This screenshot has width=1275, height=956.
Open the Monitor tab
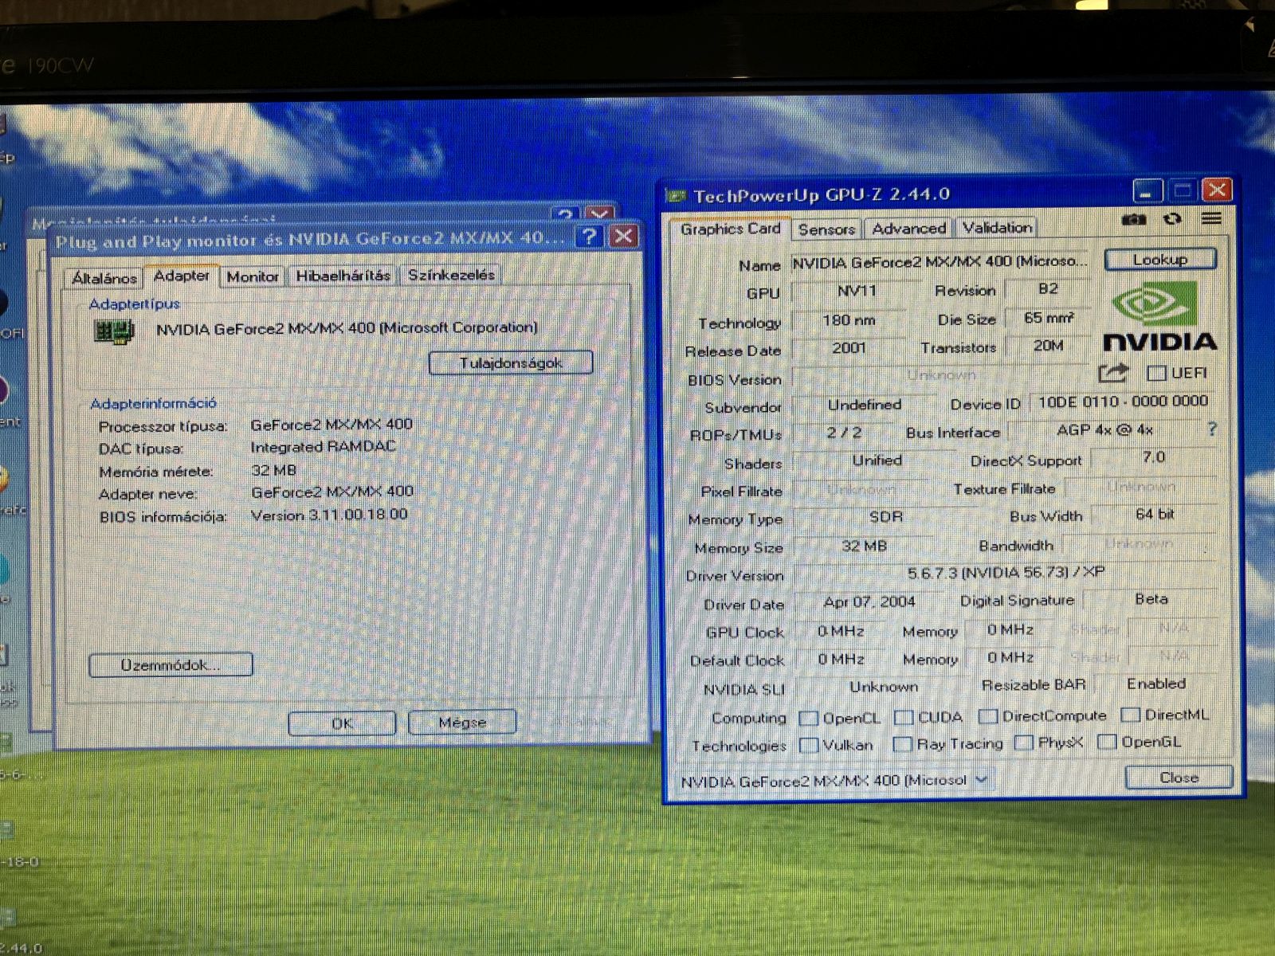pyautogui.click(x=253, y=276)
